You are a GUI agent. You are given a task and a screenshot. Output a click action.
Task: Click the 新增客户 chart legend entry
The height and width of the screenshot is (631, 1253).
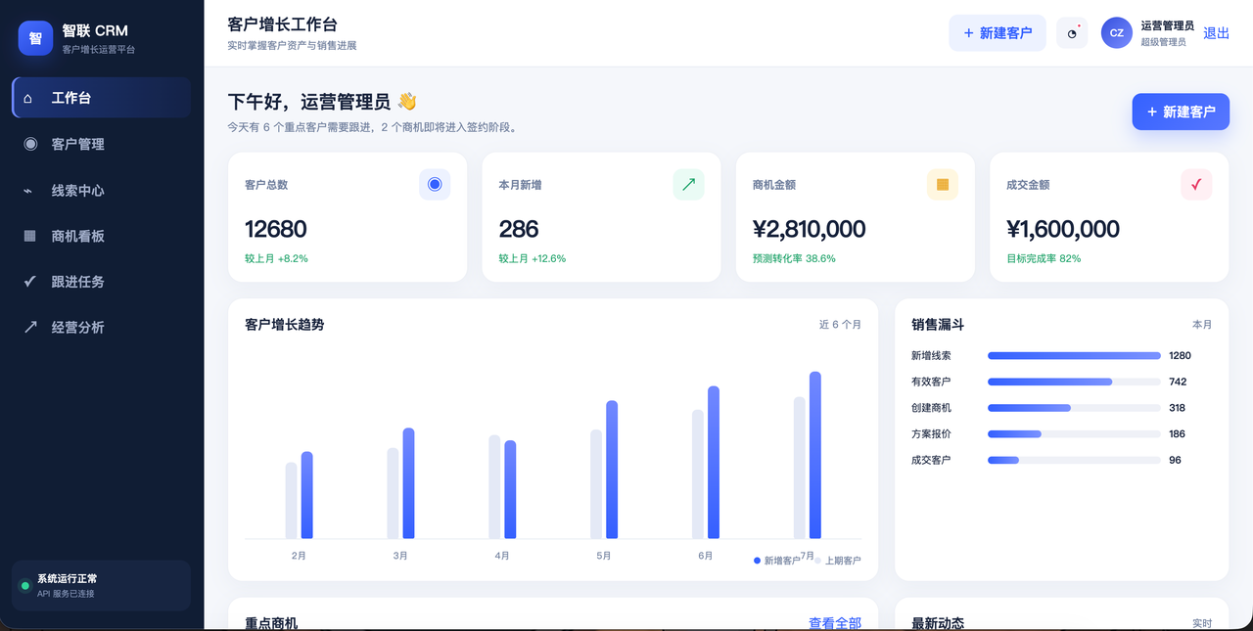point(777,561)
